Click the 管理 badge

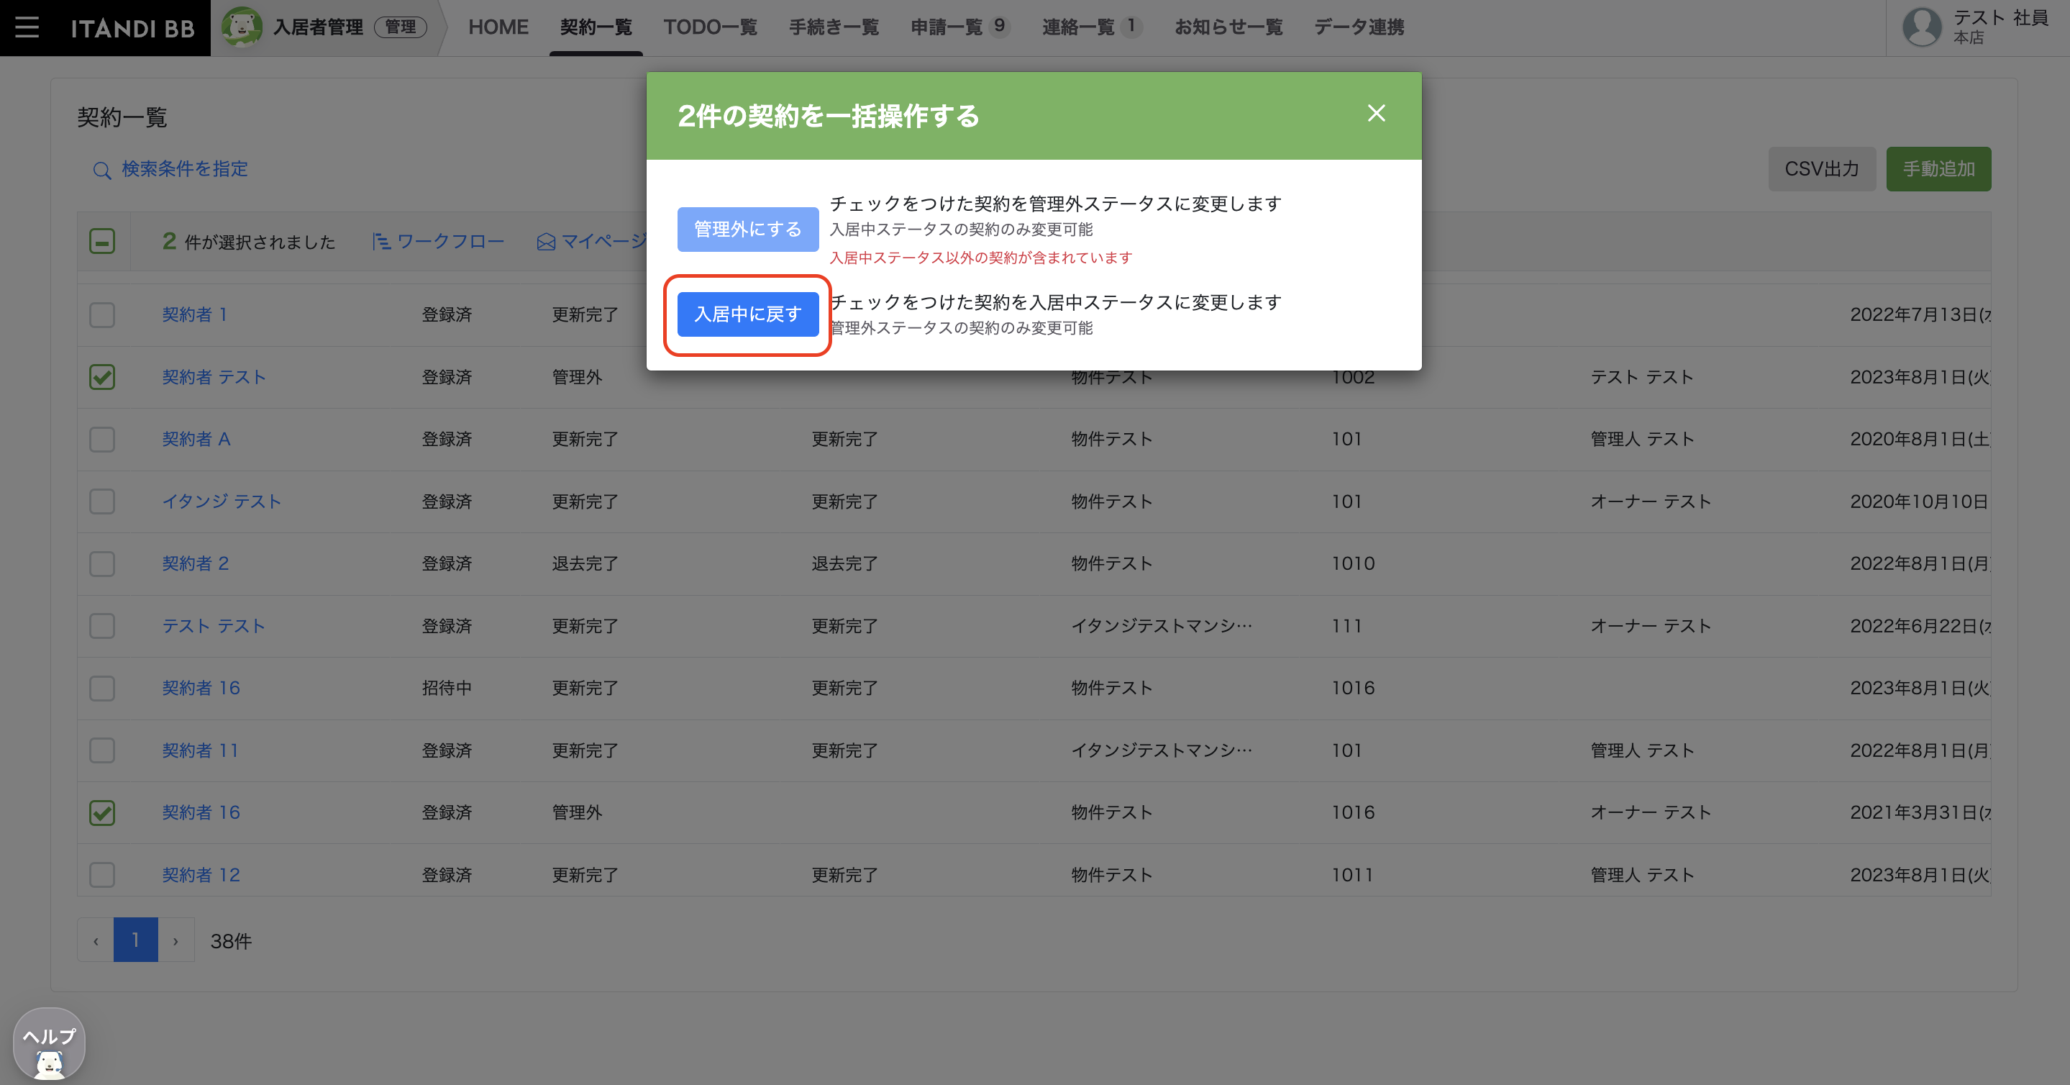click(x=400, y=27)
